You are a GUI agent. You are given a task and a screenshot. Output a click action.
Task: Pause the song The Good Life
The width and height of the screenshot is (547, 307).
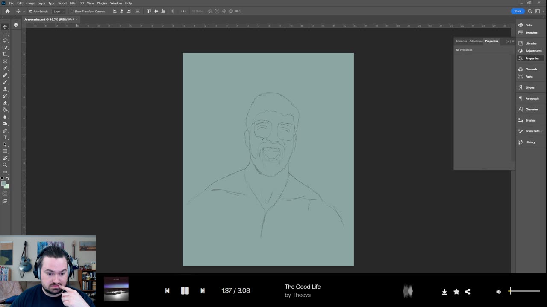pyautogui.click(x=185, y=291)
